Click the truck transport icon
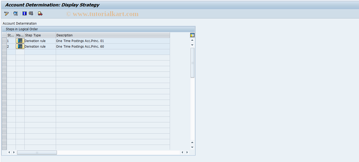 point(40,14)
